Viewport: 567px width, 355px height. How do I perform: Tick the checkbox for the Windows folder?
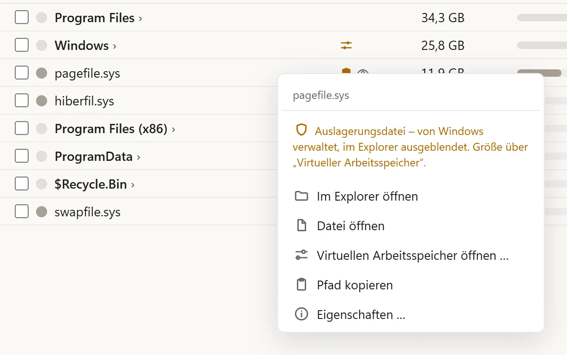22,45
